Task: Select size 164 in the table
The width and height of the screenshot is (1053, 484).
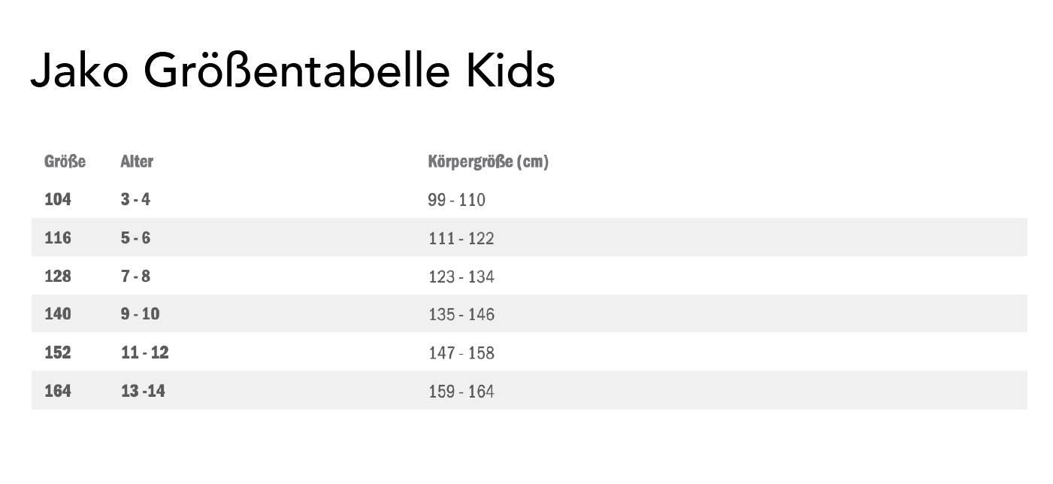Action: [x=58, y=391]
